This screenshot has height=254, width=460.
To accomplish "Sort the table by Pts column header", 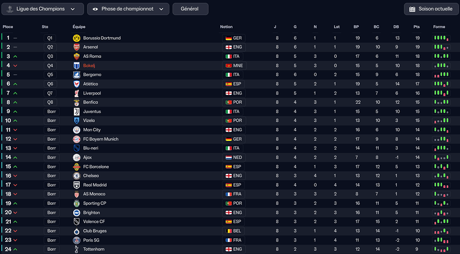I will tap(417, 27).
